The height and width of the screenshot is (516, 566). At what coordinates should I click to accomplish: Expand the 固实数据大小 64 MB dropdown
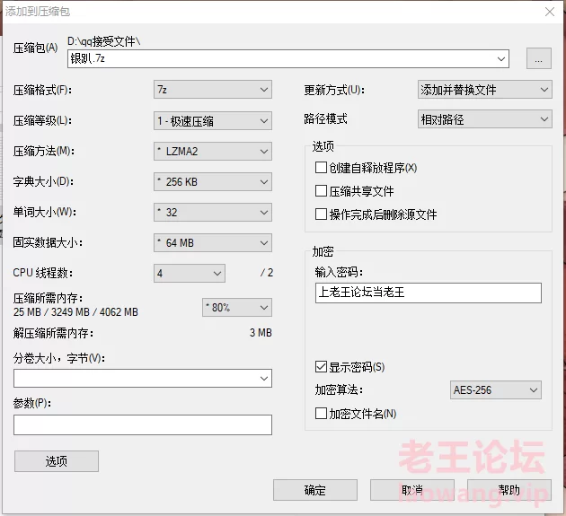[x=213, y=242]
